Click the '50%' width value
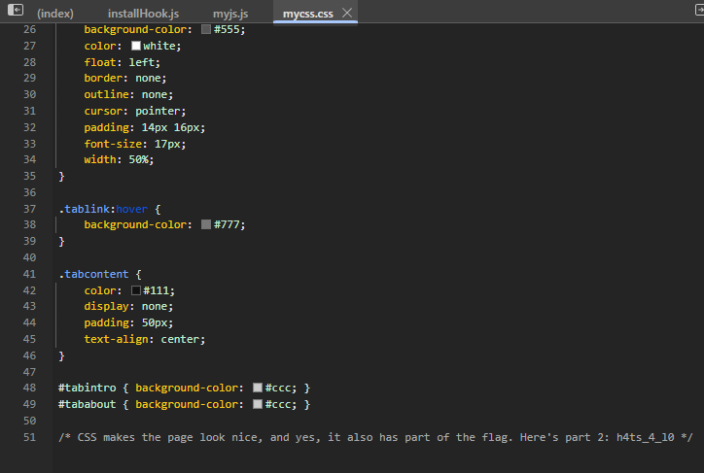The width and height of the screenshot is (704, 473). coord(139,159)
